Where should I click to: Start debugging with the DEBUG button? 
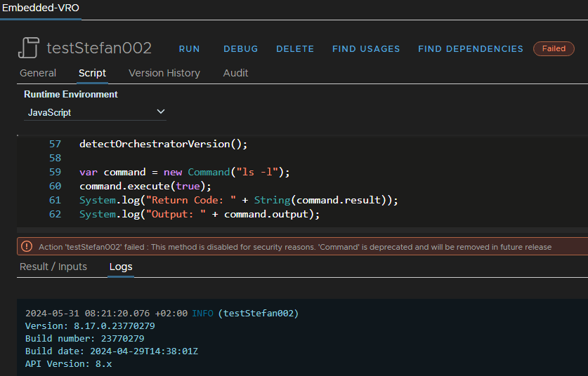pos(240,49)
